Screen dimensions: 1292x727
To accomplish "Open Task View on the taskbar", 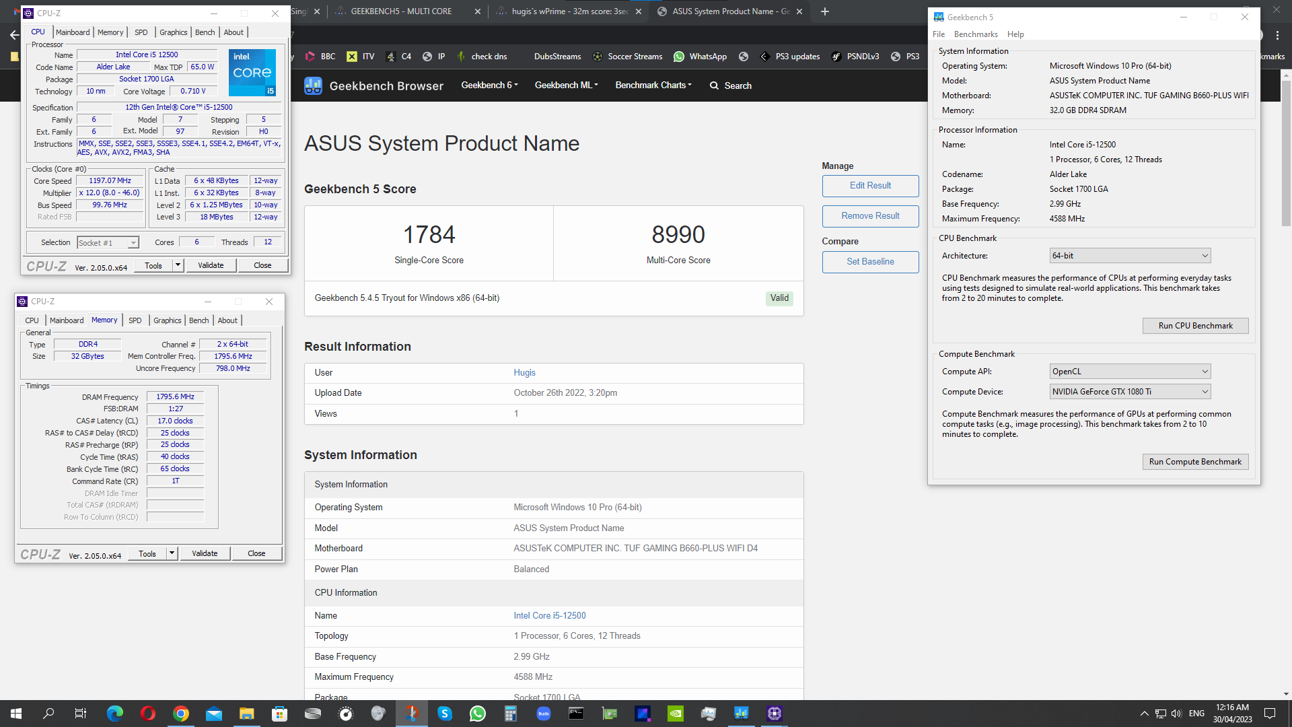I will [81, 714].
